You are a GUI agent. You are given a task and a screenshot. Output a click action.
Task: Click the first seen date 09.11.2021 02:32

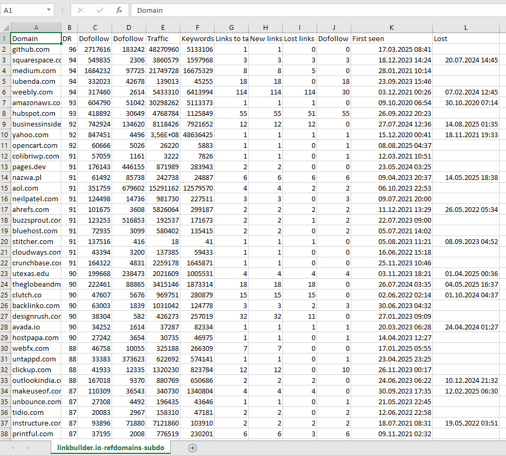tap(391, 434)
